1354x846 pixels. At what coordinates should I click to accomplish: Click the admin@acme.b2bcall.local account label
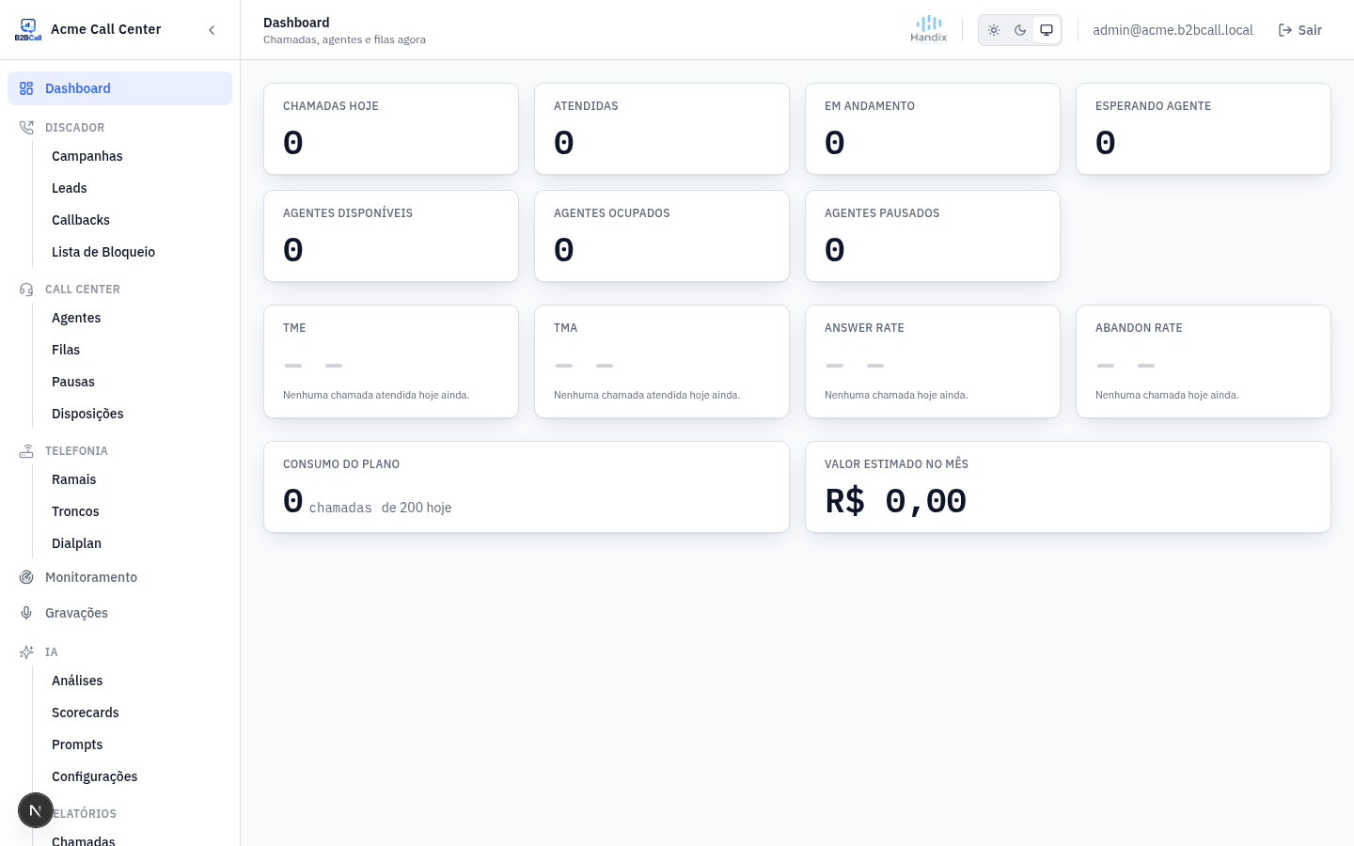1173,30
